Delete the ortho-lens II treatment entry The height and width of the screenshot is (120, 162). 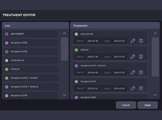pyautogui.click(x=141, y=41)
